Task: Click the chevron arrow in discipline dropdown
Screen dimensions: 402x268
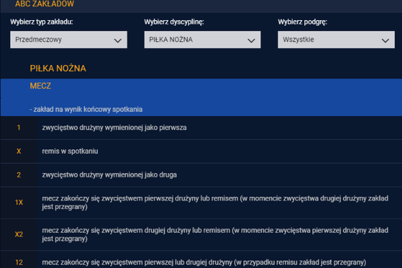Action: (251, 40)
